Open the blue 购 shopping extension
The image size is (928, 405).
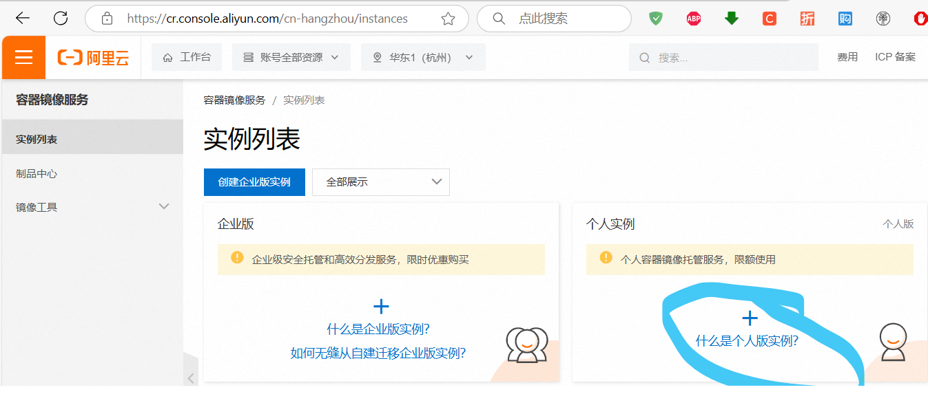tap(845, 19)
